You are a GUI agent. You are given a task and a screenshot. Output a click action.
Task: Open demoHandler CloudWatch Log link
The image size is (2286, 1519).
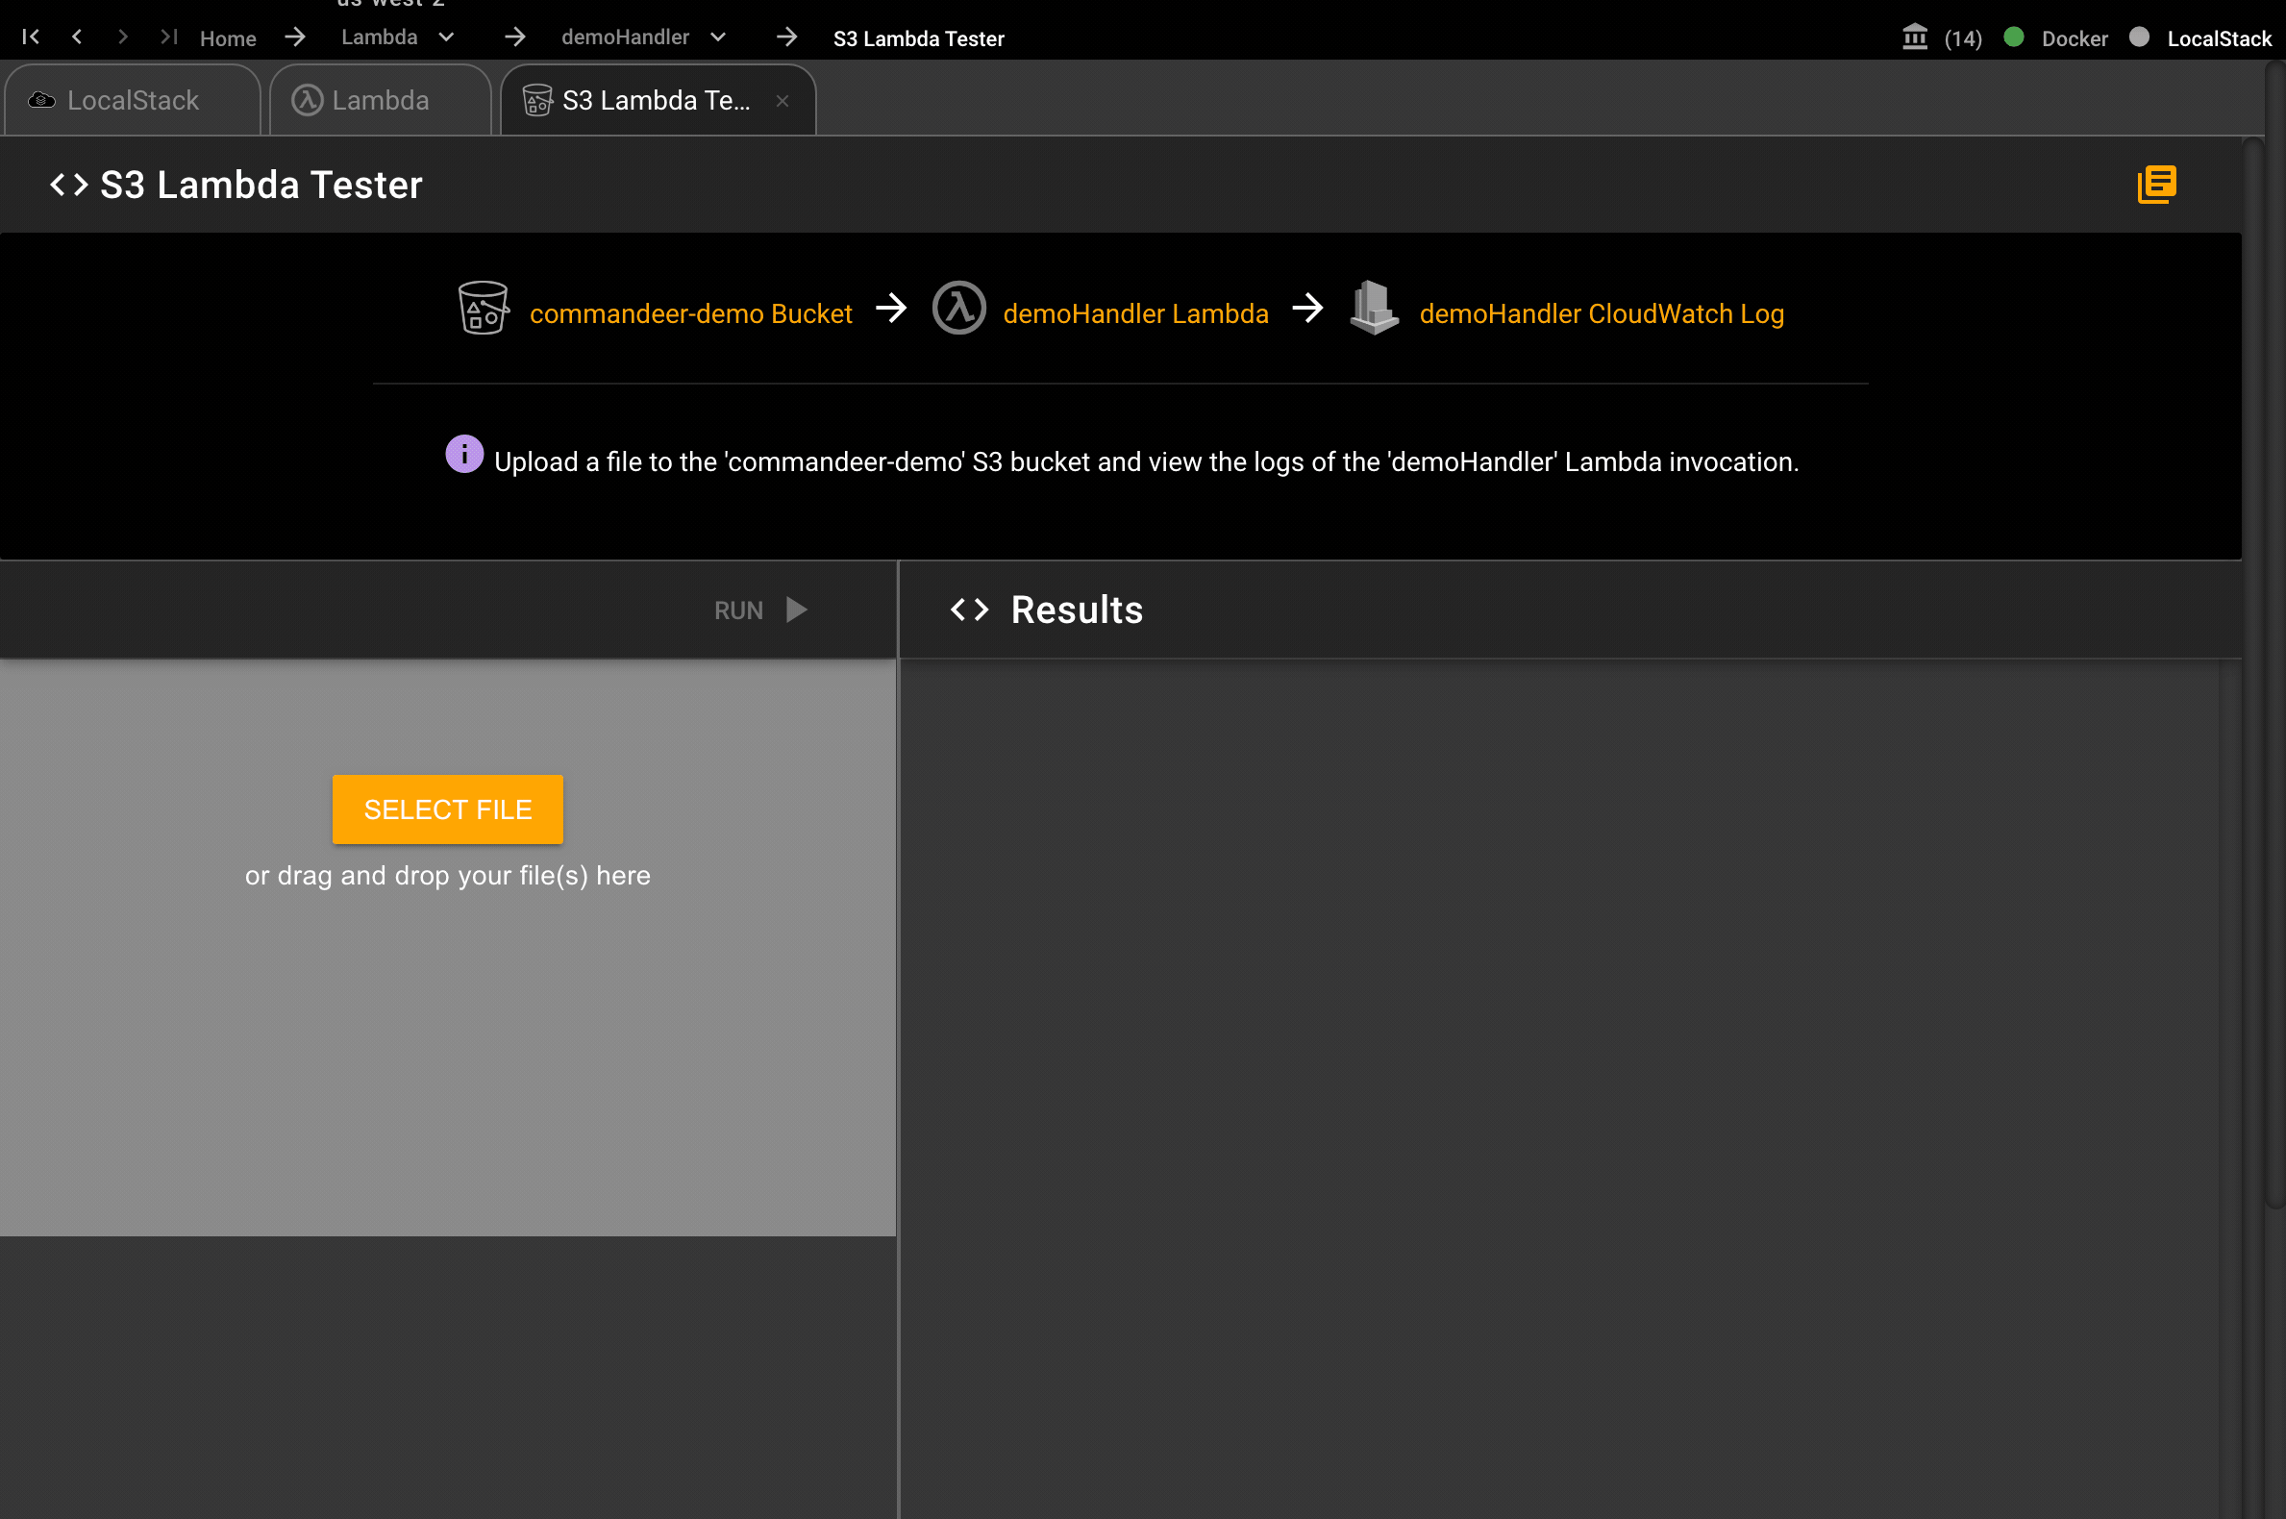(x=1602, y=313)
